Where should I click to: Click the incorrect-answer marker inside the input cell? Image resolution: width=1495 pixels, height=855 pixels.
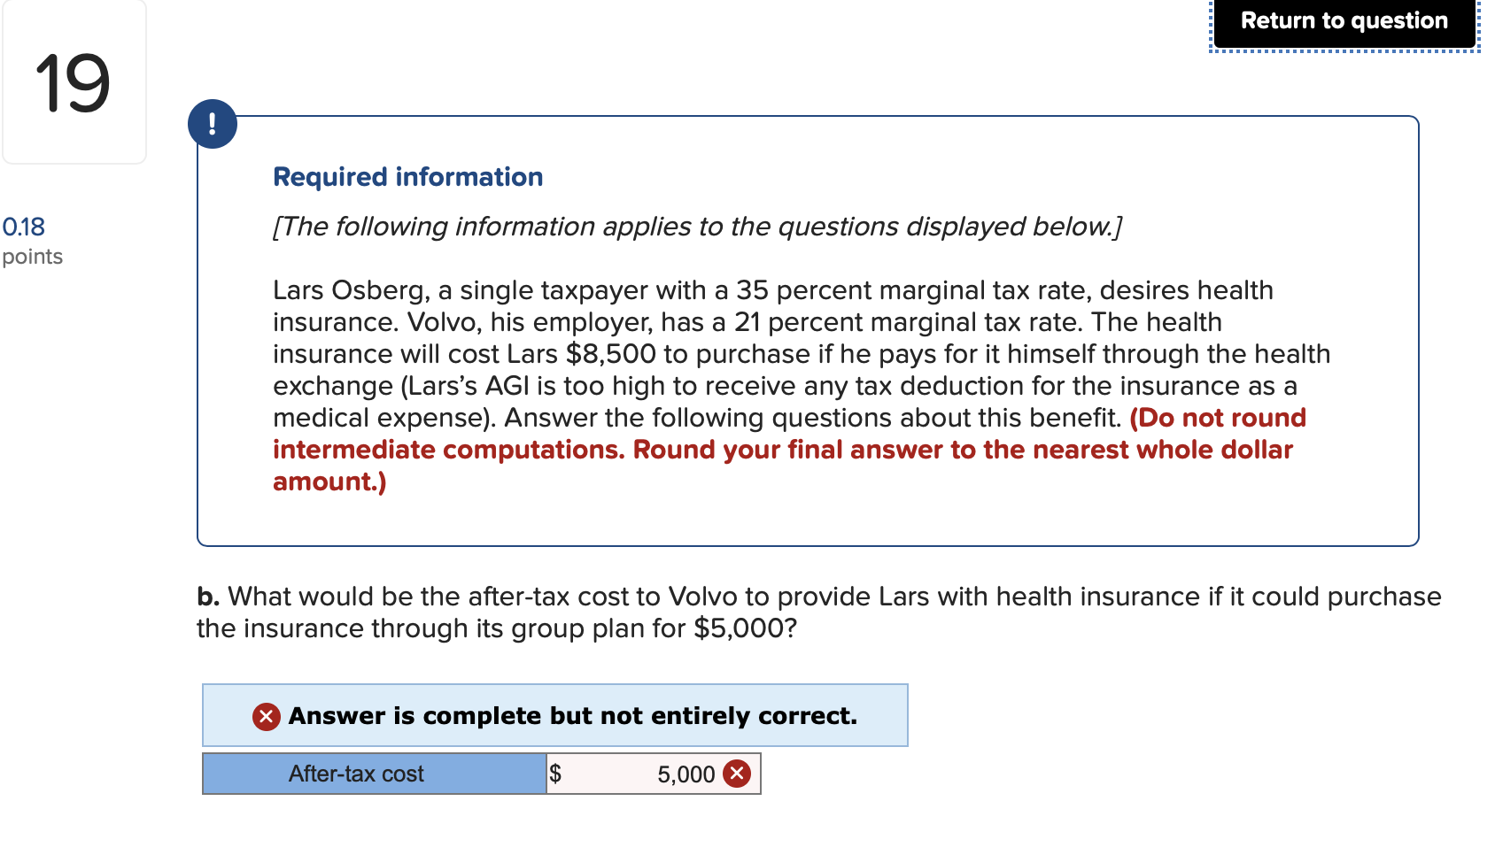(x=736, y=774)
